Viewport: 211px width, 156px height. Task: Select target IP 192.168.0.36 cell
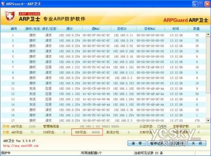tap(123, 110)
